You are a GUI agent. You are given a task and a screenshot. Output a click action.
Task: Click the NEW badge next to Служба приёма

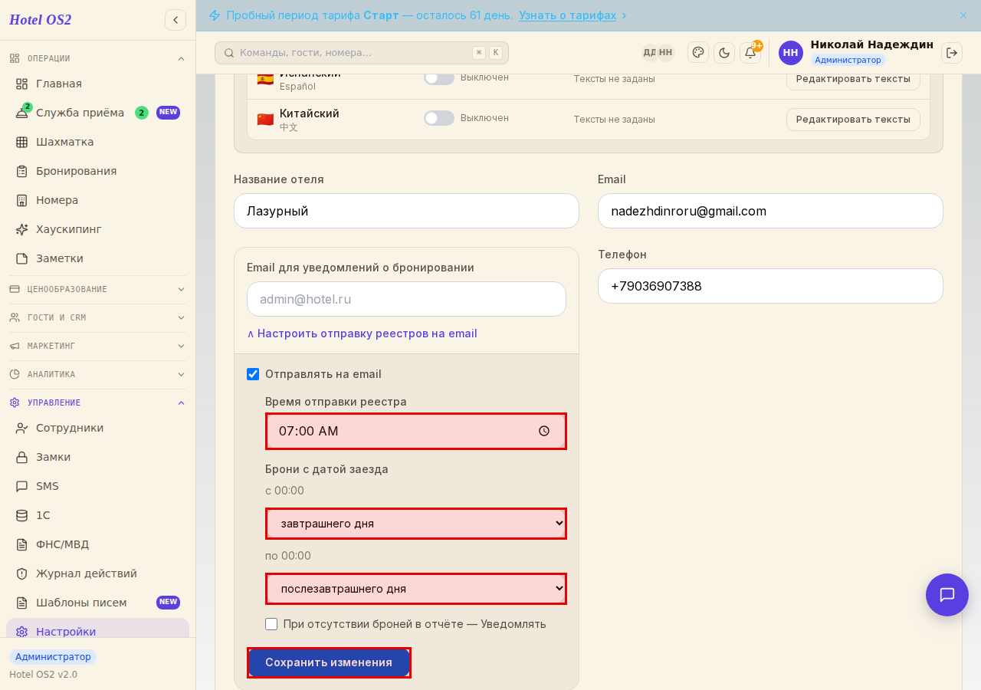point(168,113)
